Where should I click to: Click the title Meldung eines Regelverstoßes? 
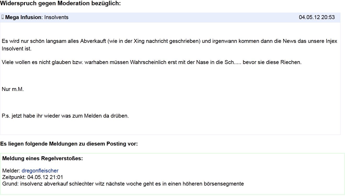43,158
